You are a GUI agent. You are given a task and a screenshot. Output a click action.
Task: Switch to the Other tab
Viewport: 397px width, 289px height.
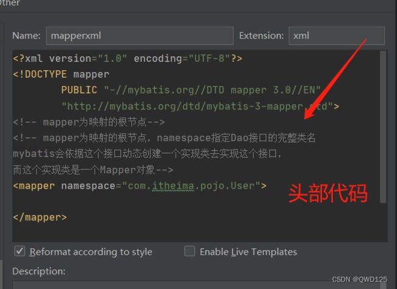[x=10, y=4]
